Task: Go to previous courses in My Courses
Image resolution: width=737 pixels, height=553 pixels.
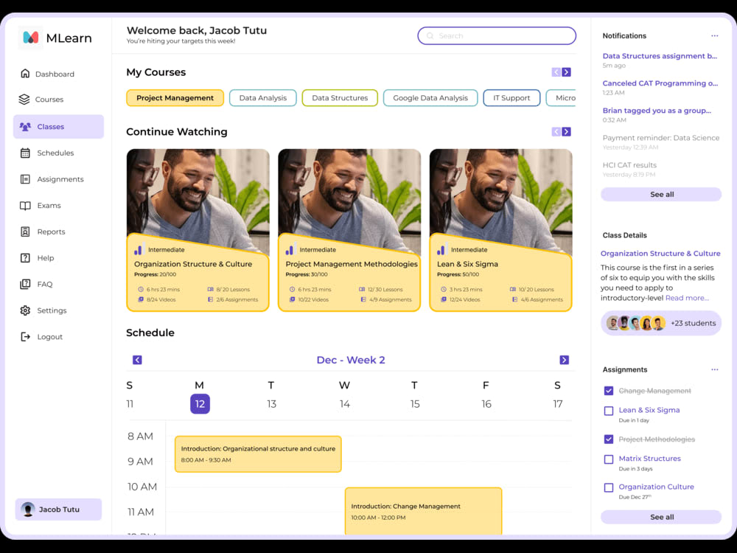Action: 556,72
